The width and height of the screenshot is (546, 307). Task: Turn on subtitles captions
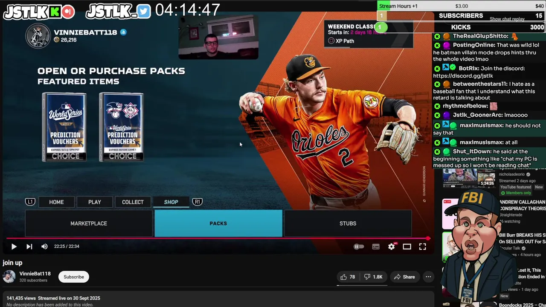tap(376, 246)
